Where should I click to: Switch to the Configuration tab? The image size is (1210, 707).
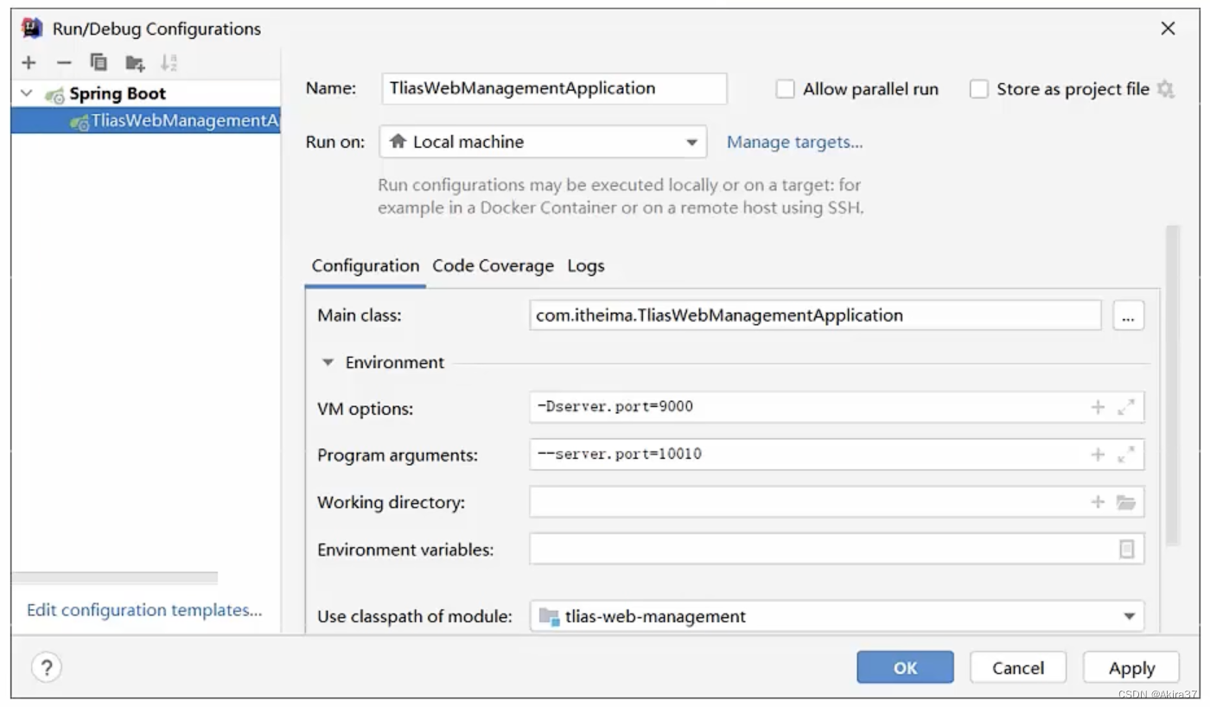(x=366, y=266)
